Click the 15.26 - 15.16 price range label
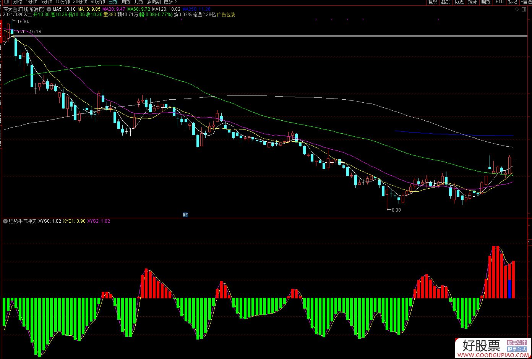This screenshot has width=532, height=359. tap(28, 32)
